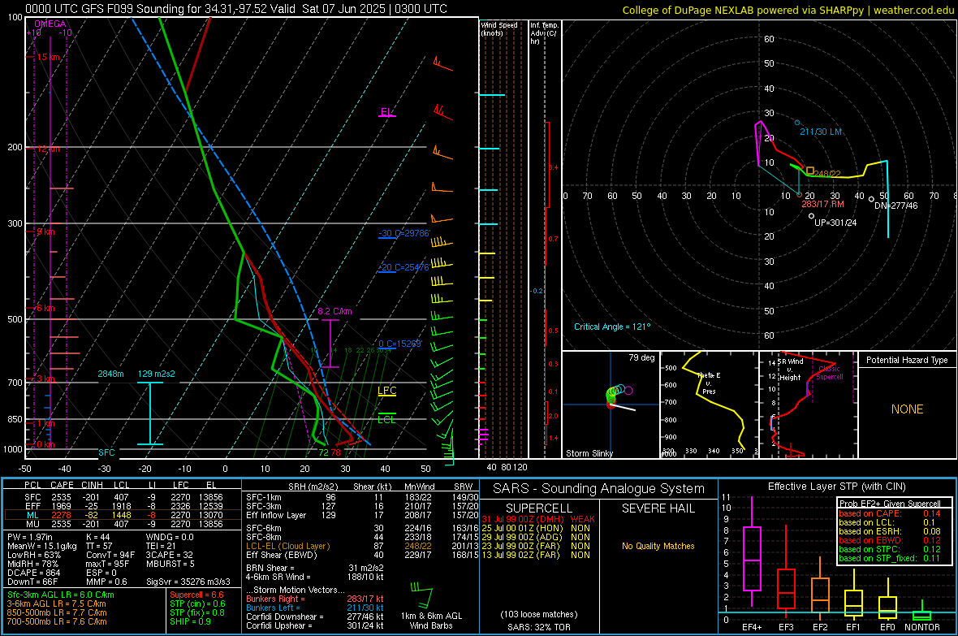Click the SHIP = 0.9 value
The image size is (958, 636).
tap(190, 621)
